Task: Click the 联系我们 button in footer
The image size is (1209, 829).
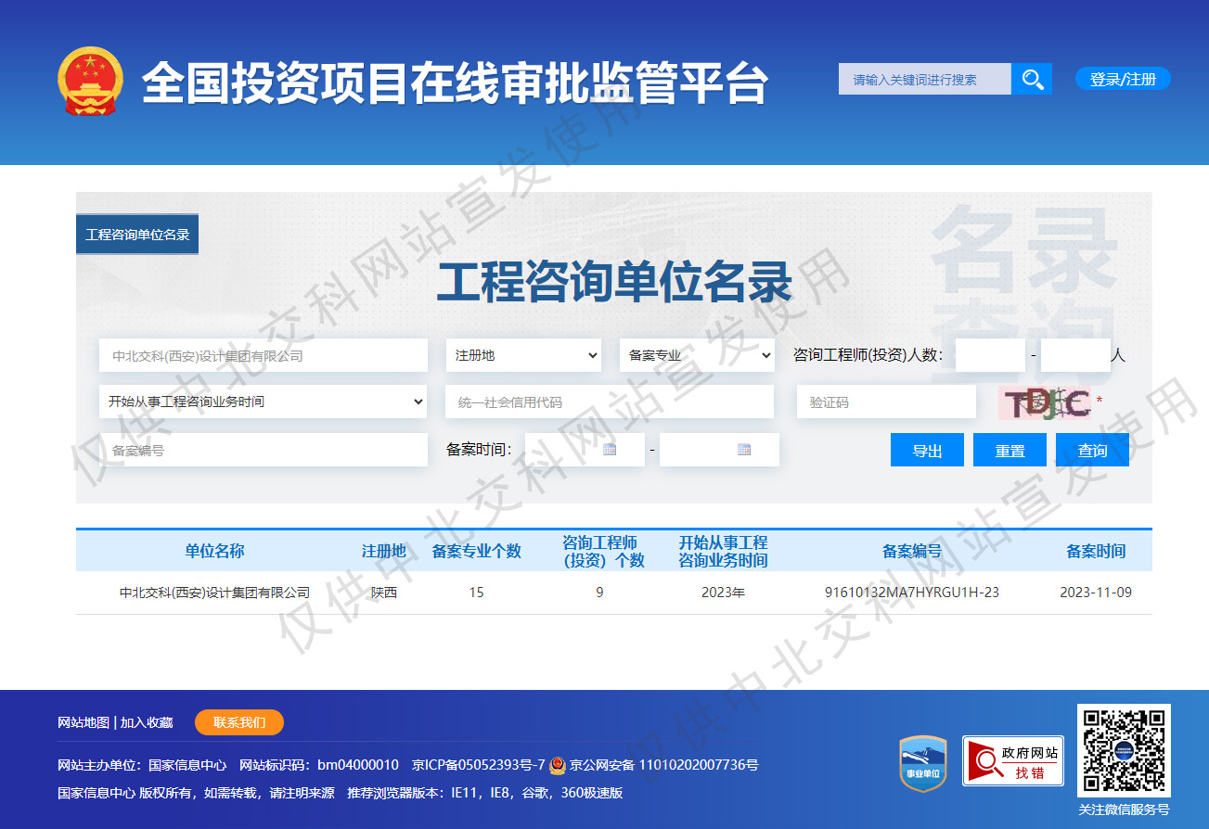Action: [x=239, y=722]
